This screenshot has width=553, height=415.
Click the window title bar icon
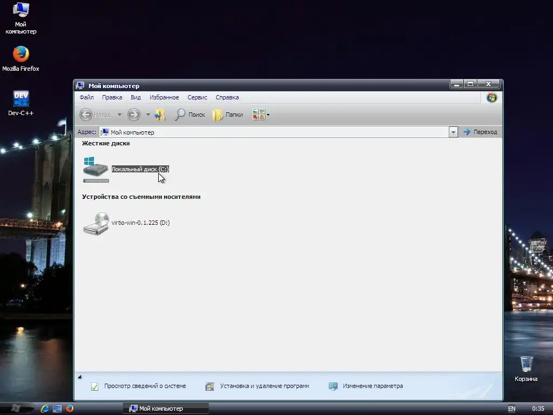tap(80, 86)
